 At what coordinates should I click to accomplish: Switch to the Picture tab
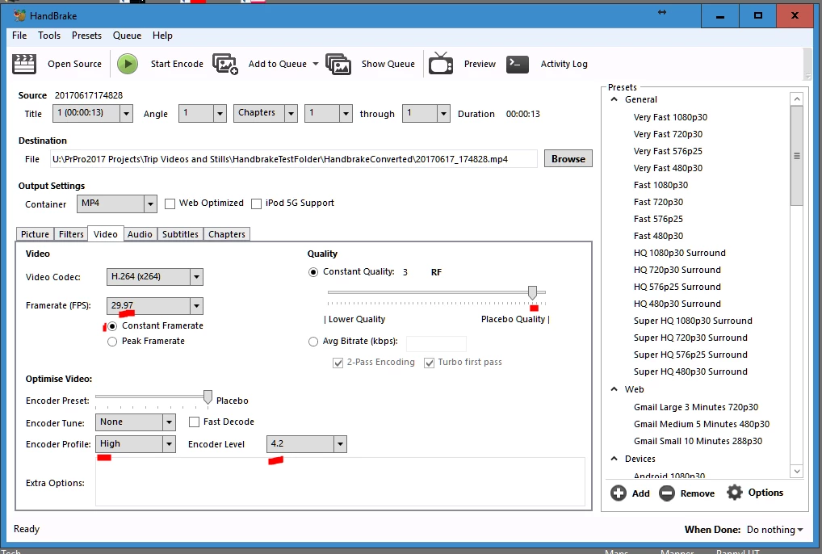click(35, 234)
